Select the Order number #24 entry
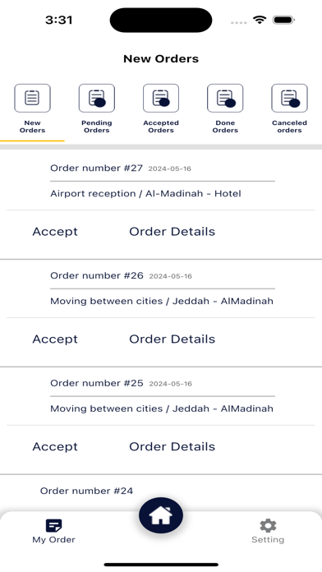This screenshot has width=322, height=572. point(86,491)
